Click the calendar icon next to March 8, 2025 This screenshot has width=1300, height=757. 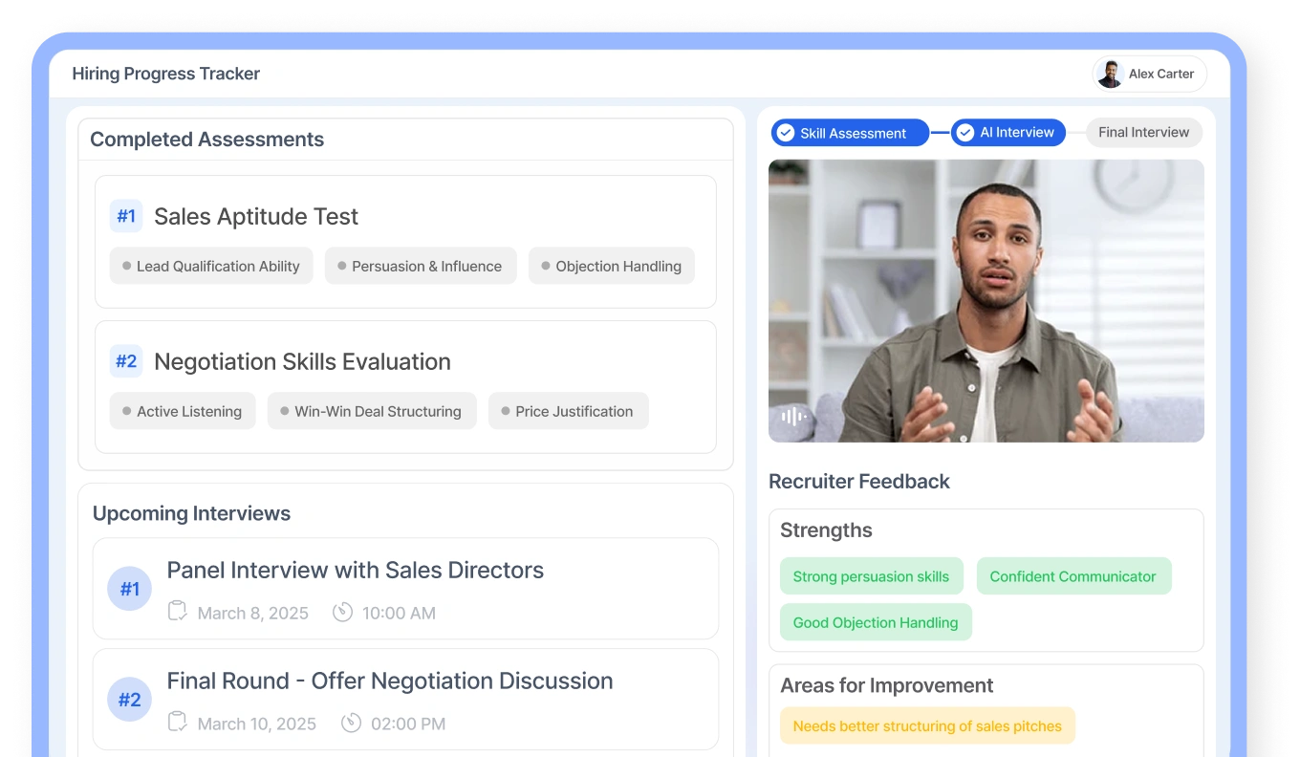pyautogui.click(x=177, y=612)
